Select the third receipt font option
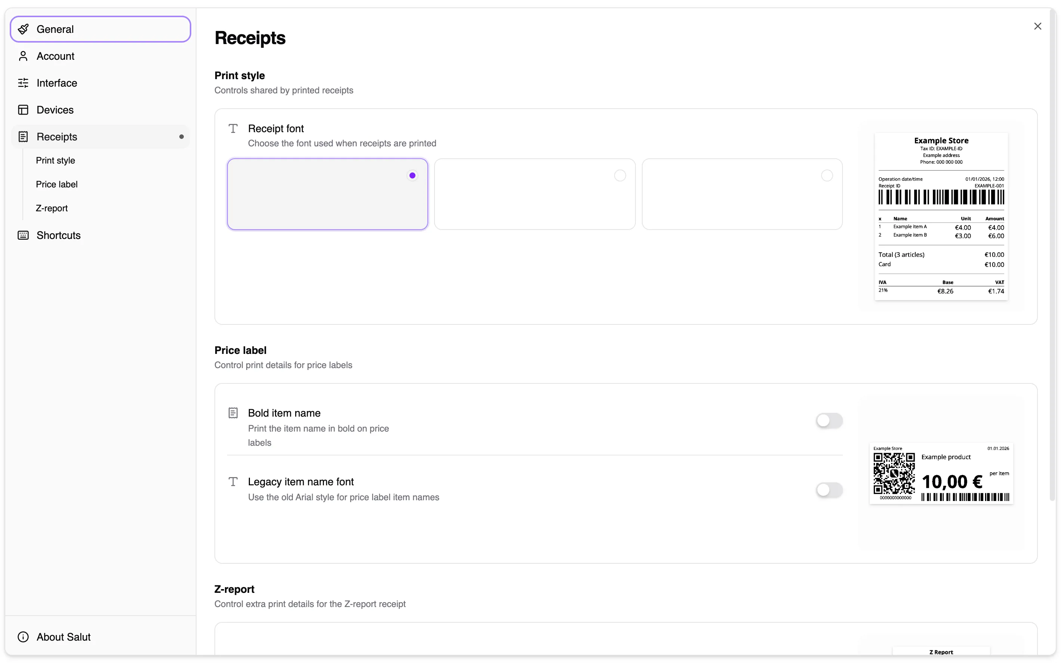Image resolution: width=1061 pixels, height=666 pixels. [x=742, y=194]
